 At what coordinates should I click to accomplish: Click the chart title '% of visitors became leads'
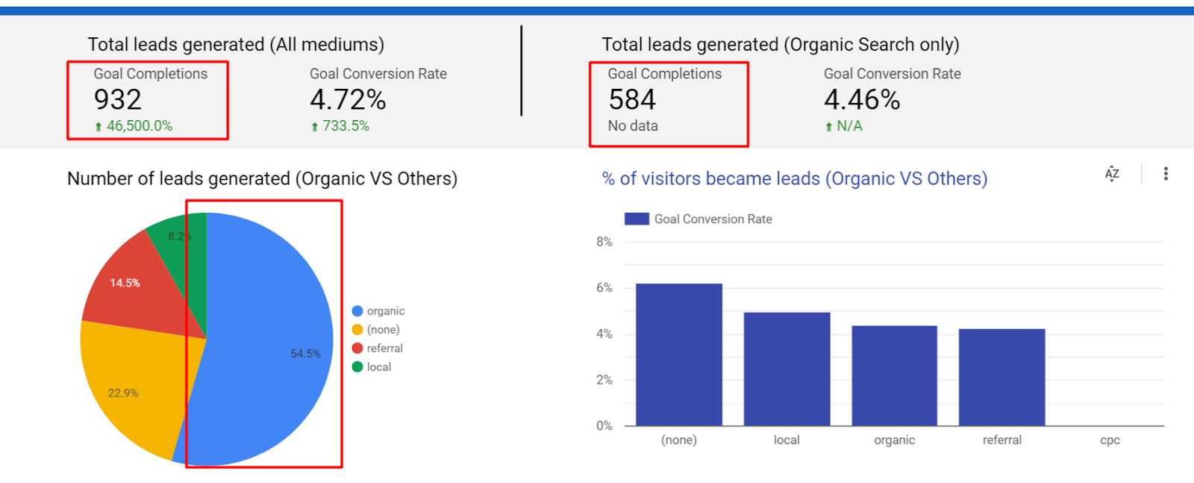[x=795, y=179]
